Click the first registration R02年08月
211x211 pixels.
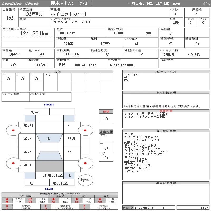click(x=35, y=14)
